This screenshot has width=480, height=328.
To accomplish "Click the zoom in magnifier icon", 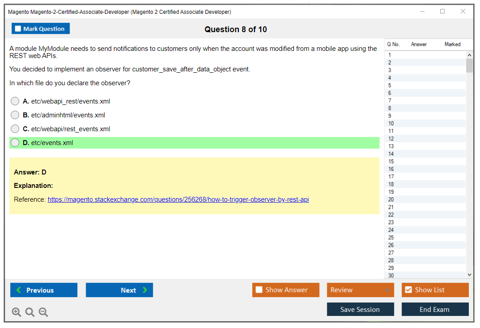I will pos(17,312).
